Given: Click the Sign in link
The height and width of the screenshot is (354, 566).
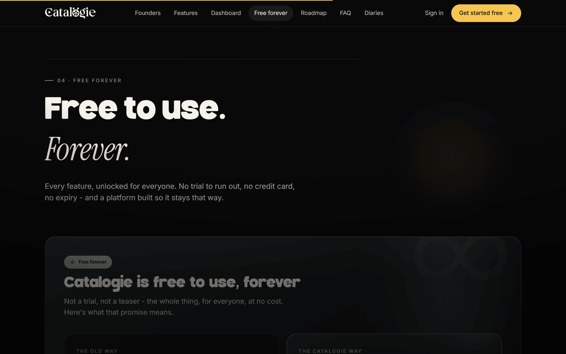Looking at the screenshot, I should click(434, 13).
